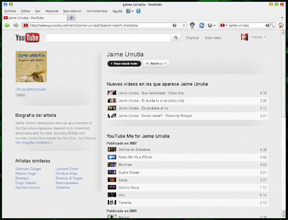Go forward with the forward arrow

(x=16, y=25)
